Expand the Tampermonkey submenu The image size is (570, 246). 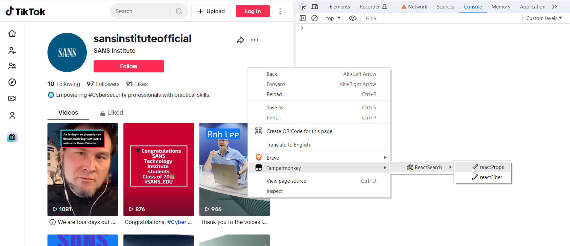pyautogui.click(x=319, y=168)
